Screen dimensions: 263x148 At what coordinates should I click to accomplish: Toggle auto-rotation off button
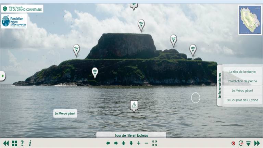click(241, 143)
